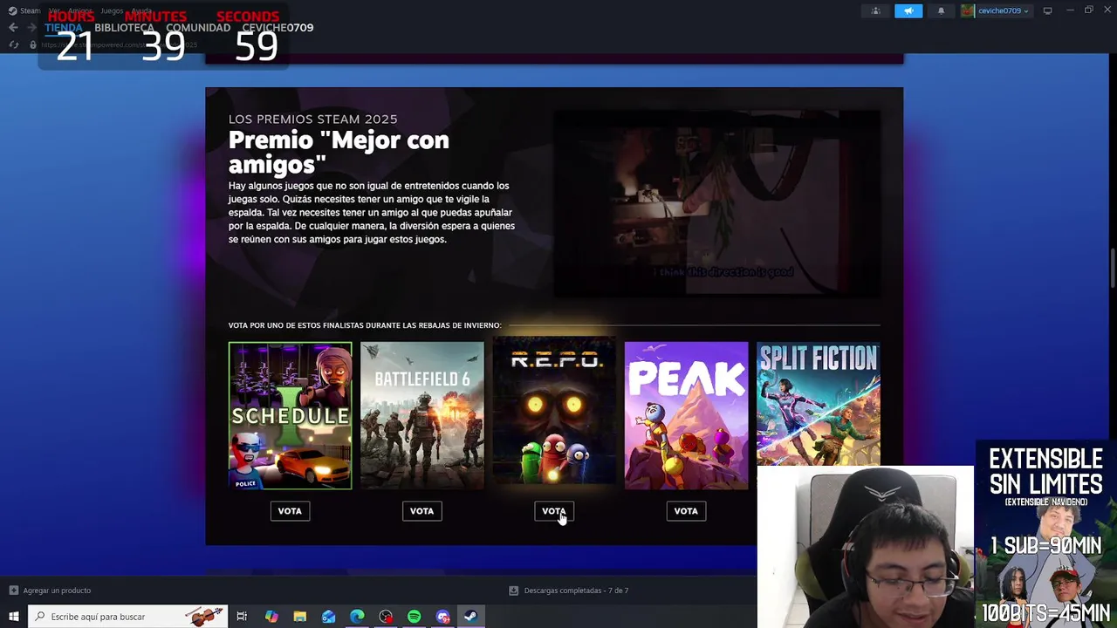Go back with the Steam back arrow
The width and height of the screenshot is (1117, 628).
(x=13, y=28)
